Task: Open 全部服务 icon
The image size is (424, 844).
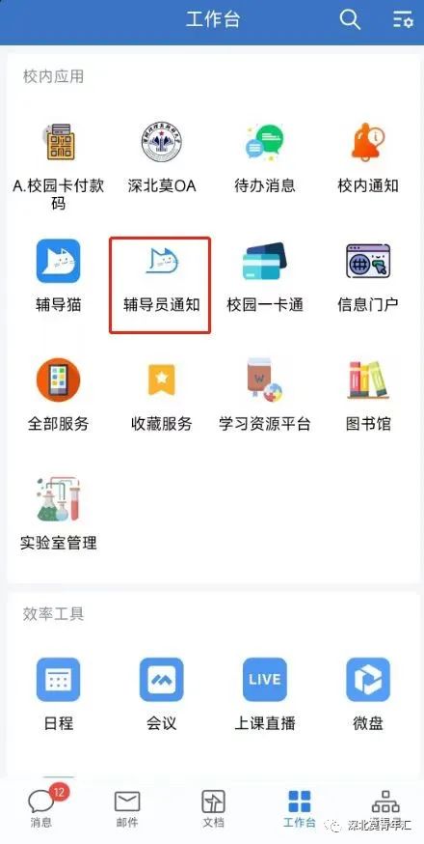Action: click(x=58, y=380)
